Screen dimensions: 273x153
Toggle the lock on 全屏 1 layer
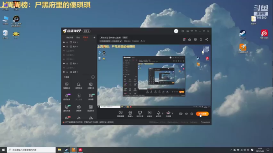[67, 72]
